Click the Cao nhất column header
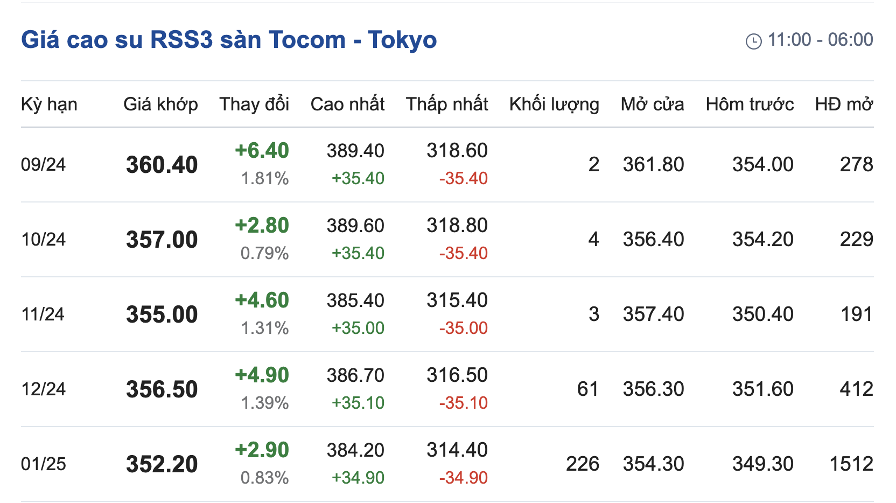The height and width of the screenshot is (503, 896). [x=347, y=104]
